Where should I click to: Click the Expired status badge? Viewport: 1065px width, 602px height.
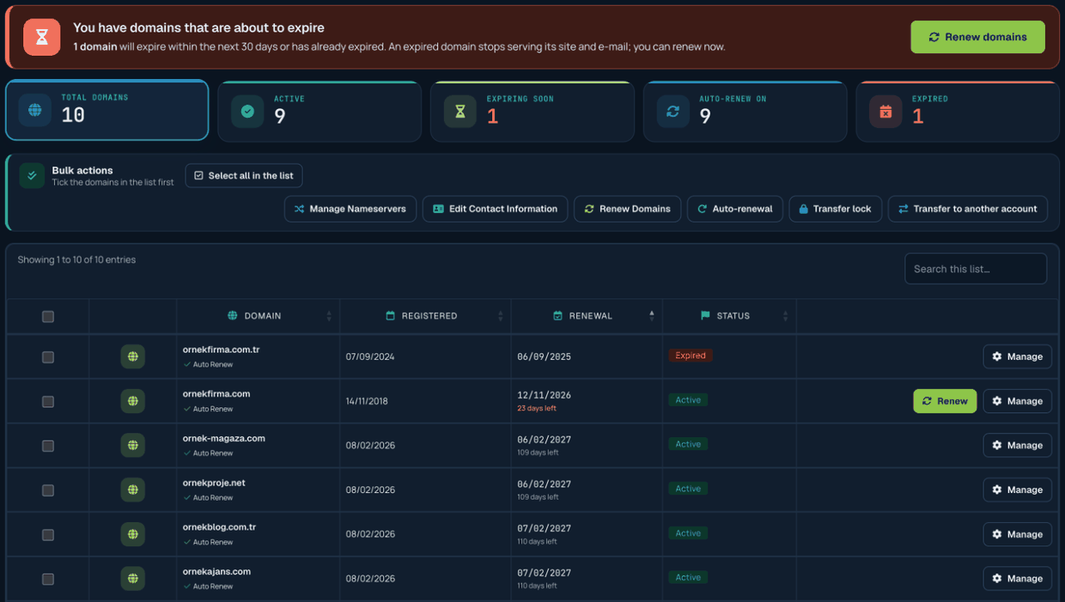(691, 356)
